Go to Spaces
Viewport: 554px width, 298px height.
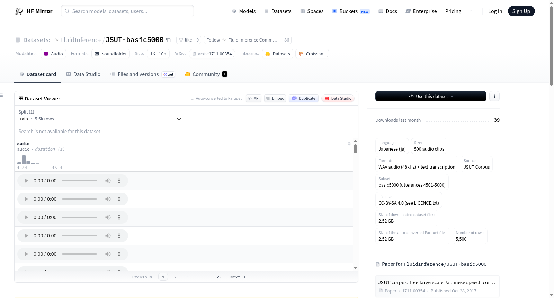tap(312, 11)
